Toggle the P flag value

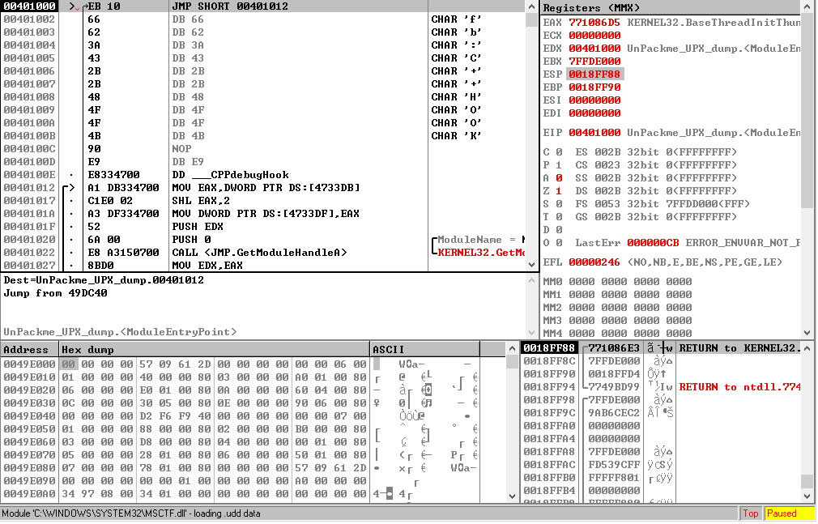pyautogui.click(x=559, y=165)
